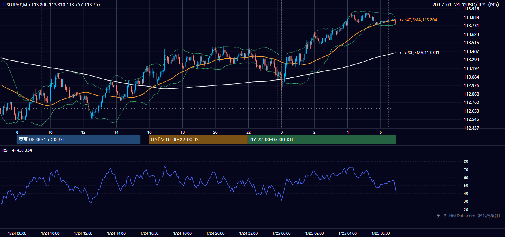
Task: Click the bottom date label 1/25 06:00
Action: 380,233
